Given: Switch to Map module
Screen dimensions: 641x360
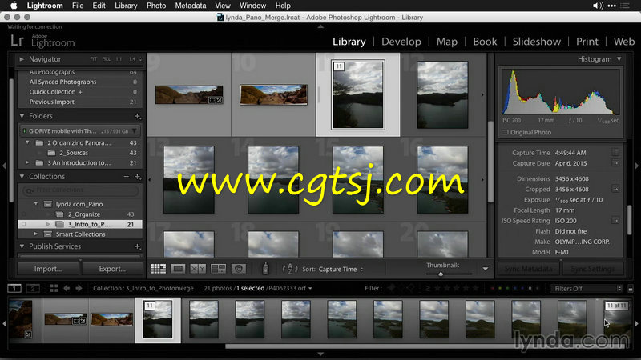Looking at the screenshot, I should (447, 42).
